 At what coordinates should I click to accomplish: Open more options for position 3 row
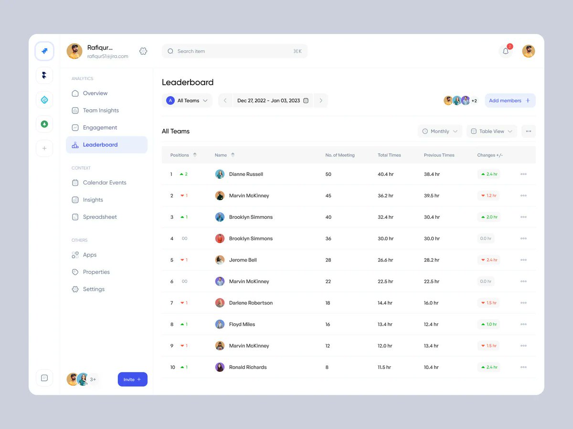click(x=523, y=217)
